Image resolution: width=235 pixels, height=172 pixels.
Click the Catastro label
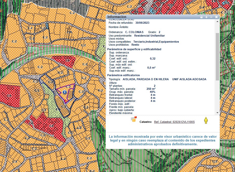tap(146, 122)
